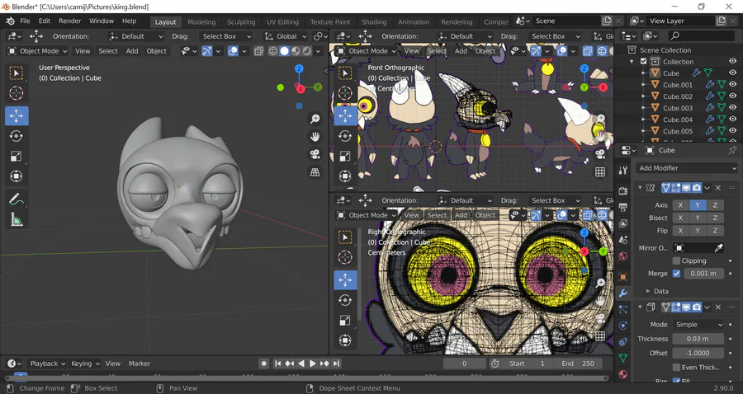743x394 pixels.
Task: Open Object Mode dropdown in User Perspective
Action: coord(37,51)
